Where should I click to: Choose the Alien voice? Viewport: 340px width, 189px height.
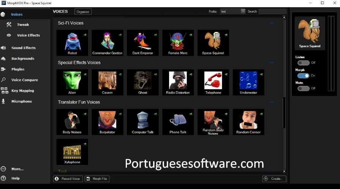point(72,82)
